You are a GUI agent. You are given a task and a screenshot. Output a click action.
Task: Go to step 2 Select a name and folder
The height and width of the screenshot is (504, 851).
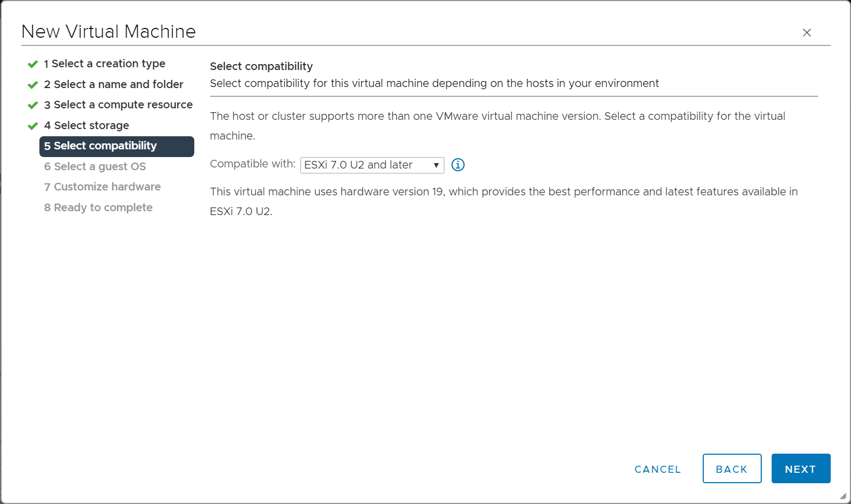pos(113,84)
